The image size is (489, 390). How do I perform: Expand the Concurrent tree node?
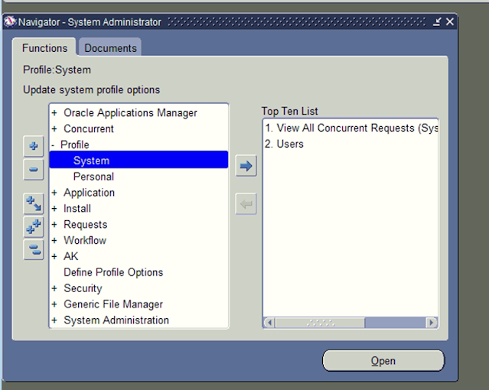click(54, 129)
